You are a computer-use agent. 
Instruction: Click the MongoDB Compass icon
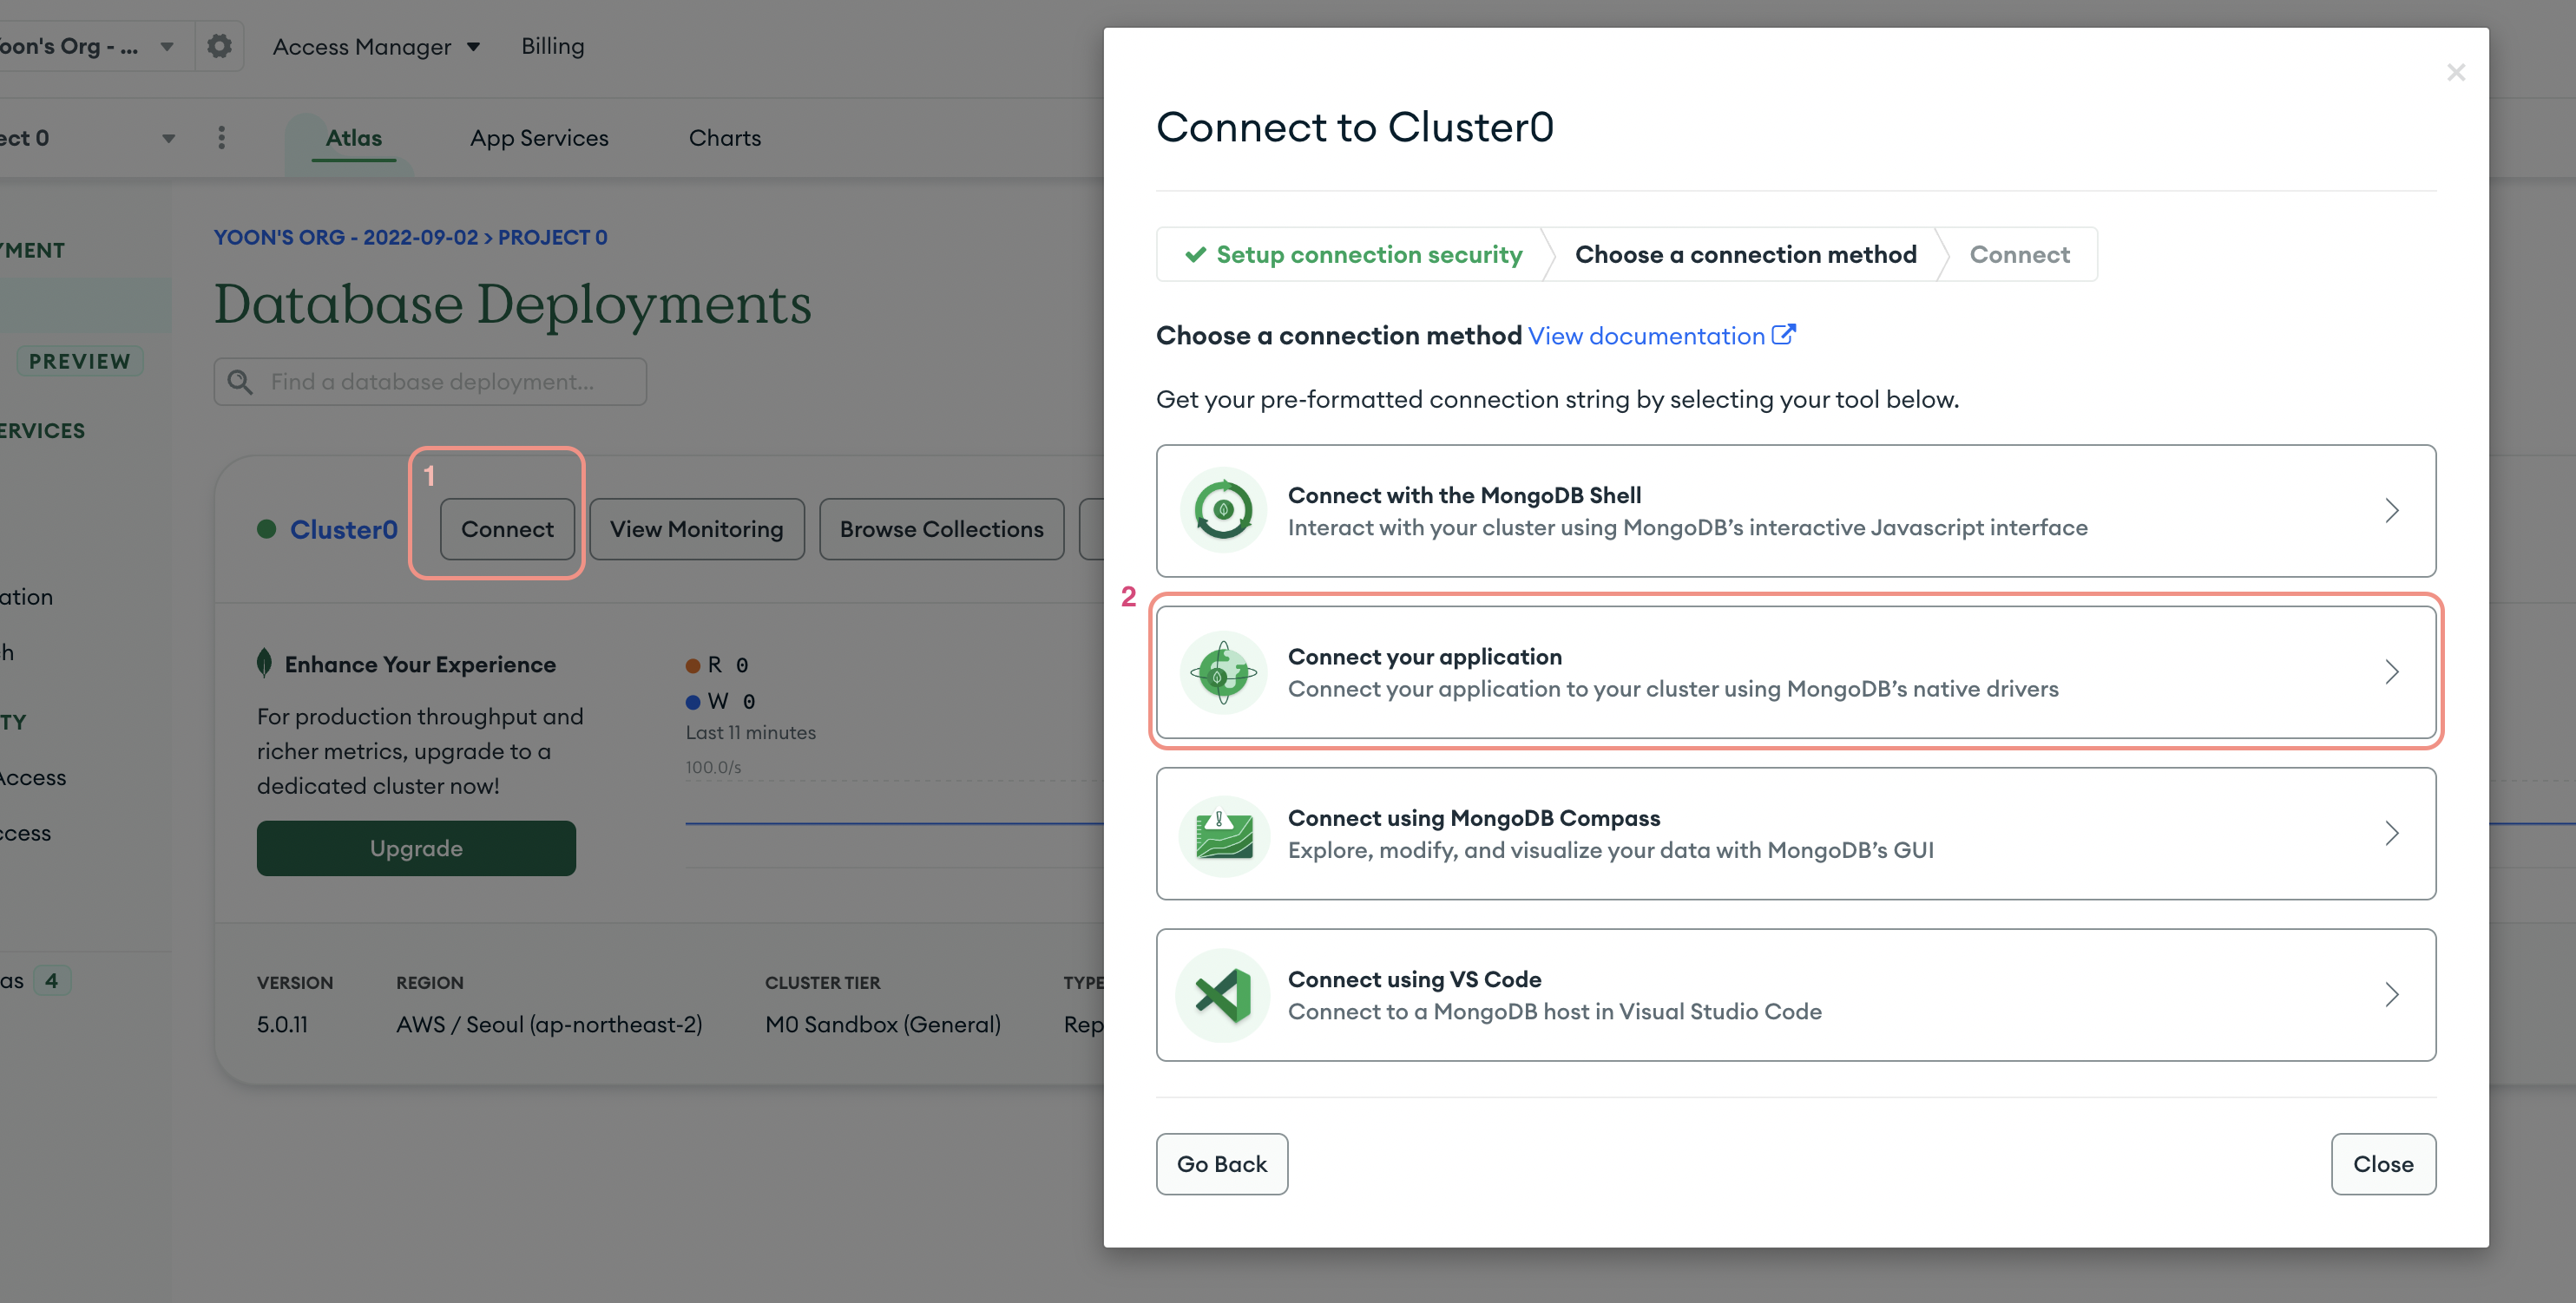pyautogui.click(x=1223, y=835)
